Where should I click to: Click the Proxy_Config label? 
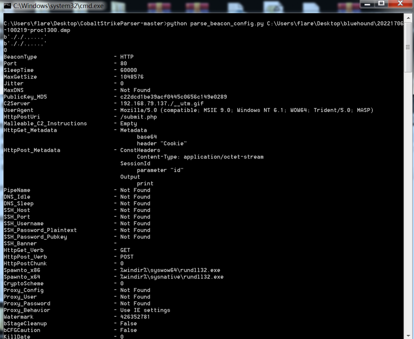point(23,290)
